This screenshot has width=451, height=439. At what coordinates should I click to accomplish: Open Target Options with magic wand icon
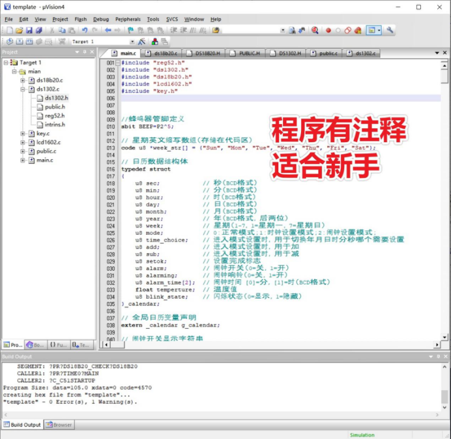pyautogui.click(x=141, y=42)
